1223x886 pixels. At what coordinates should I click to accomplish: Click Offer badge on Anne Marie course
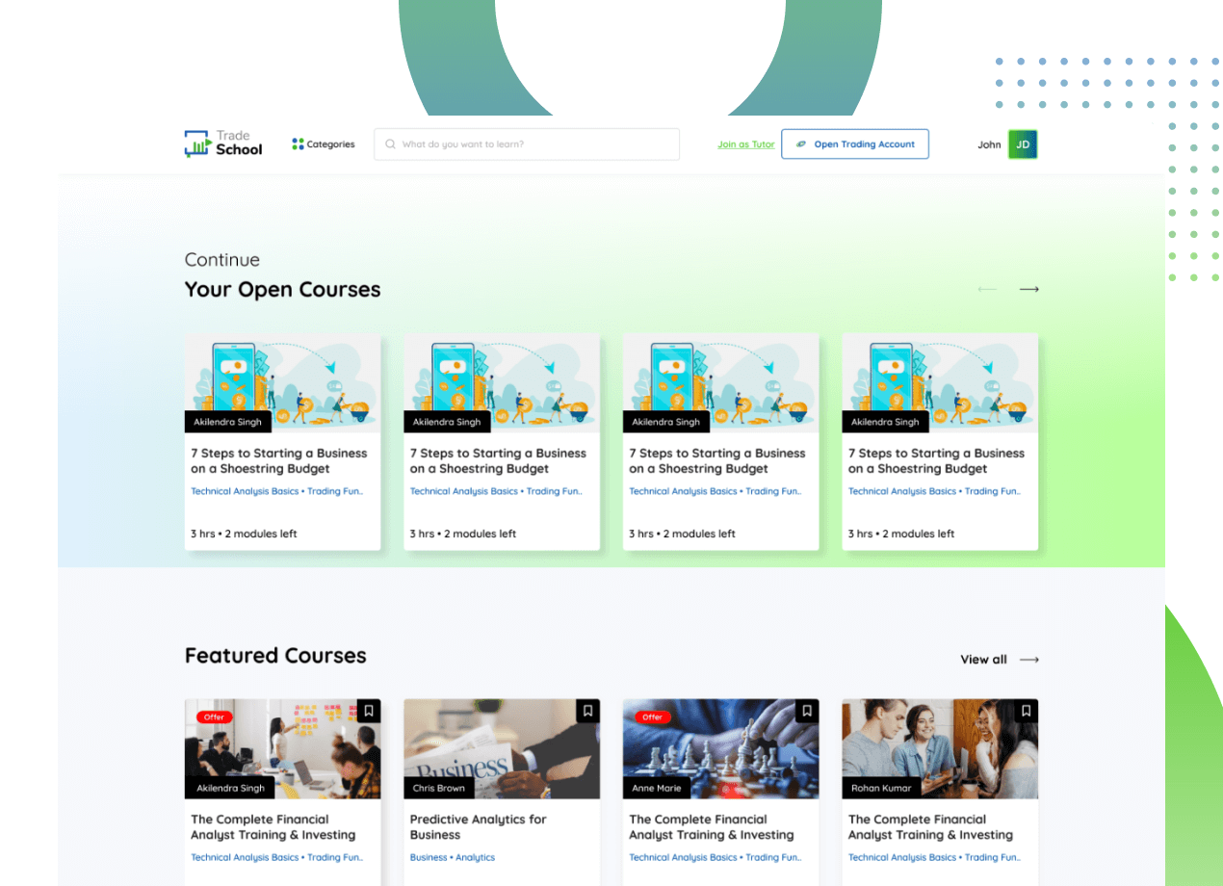653,717
